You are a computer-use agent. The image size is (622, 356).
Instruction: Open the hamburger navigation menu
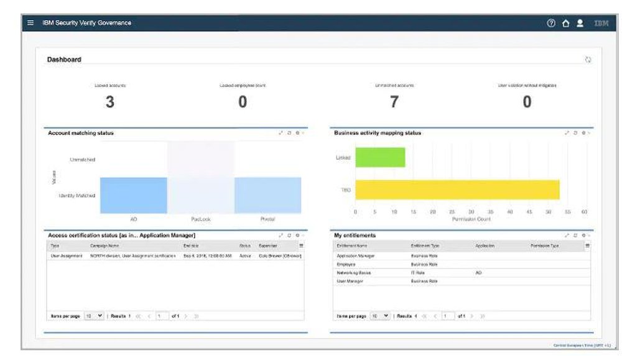pyautogui.click(x=30, y=22)
